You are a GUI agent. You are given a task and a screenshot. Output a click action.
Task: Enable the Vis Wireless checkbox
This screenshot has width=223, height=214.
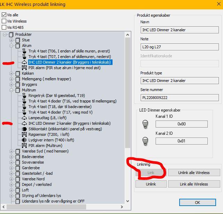[x=4, y=21]
